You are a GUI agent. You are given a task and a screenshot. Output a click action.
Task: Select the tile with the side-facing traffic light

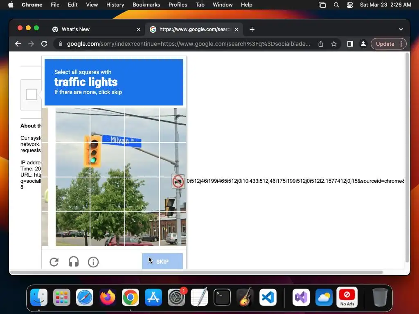coord(173,194)
